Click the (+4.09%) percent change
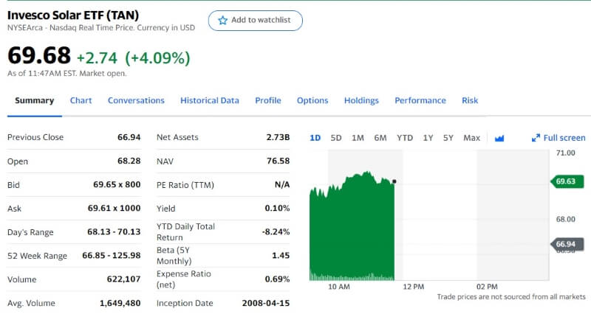The width and height of the screenshot is (591, 314). (157, 58)
